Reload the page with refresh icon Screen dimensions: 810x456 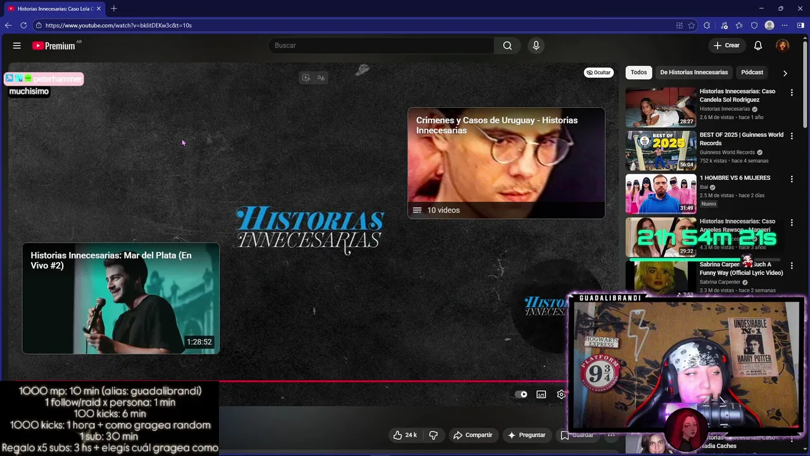coord(23,25)
